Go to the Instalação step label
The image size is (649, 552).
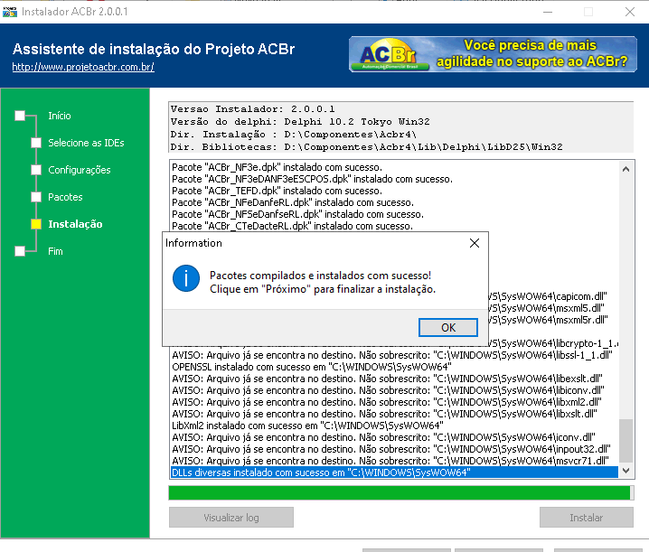point(75,224)
